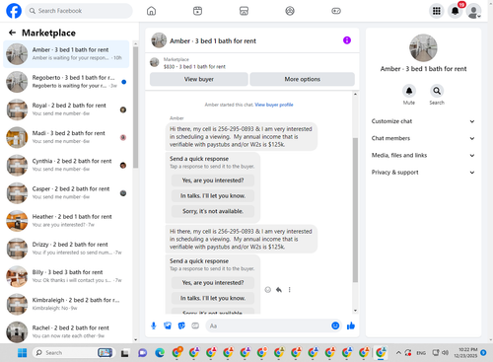Choose a sticker icon
This screenshot has height=362, width=493.
(181, 326)
